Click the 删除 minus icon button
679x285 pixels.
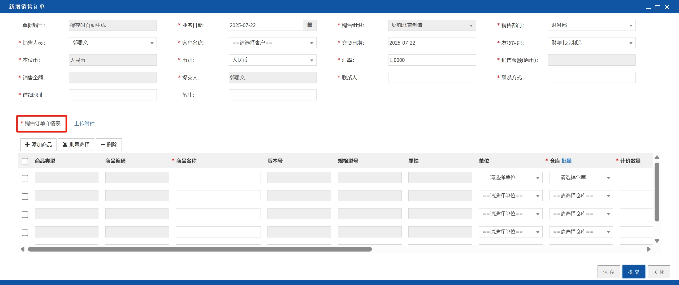[x=109, y=144]
